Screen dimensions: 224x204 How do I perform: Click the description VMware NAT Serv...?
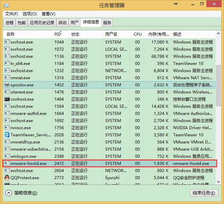click(192, 78)
